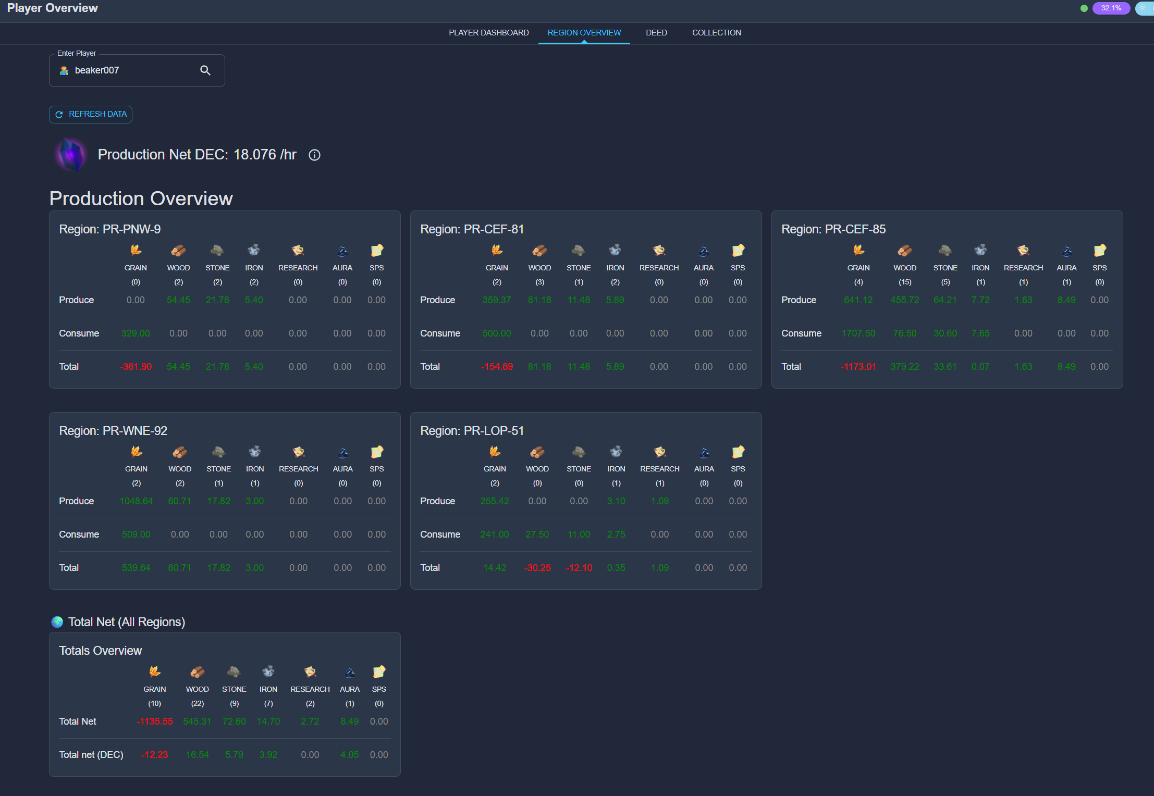Screen dimensions: 1154x796
Task: Open the Deed tab
Action: click(x=656, y=33)
